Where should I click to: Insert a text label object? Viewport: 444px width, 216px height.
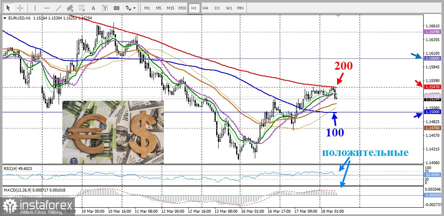pyautogui.click(x=105, y=8)
